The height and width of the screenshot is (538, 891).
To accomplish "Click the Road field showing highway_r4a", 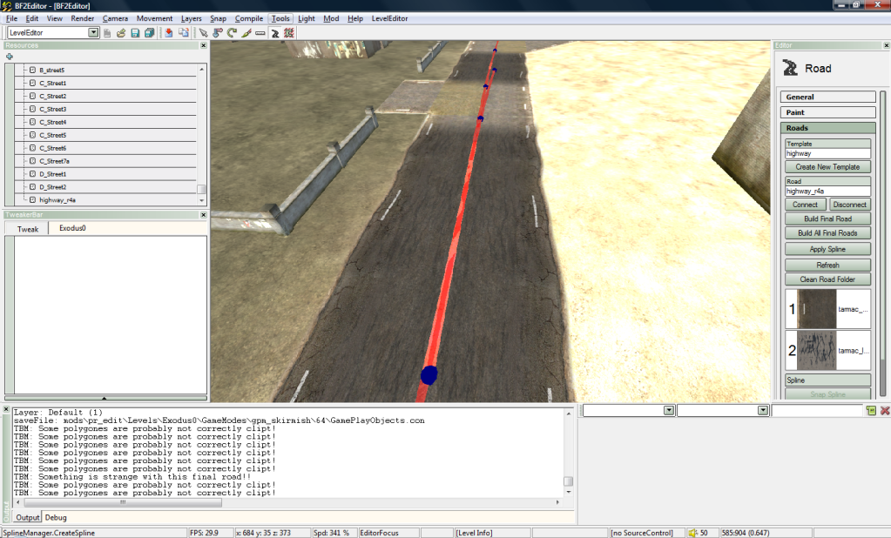I will [828, 191].
